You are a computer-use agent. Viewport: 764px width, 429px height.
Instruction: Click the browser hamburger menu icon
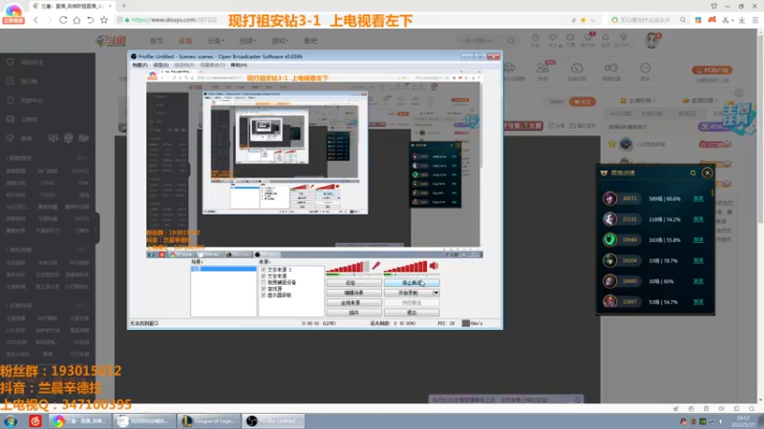(755, 20)
